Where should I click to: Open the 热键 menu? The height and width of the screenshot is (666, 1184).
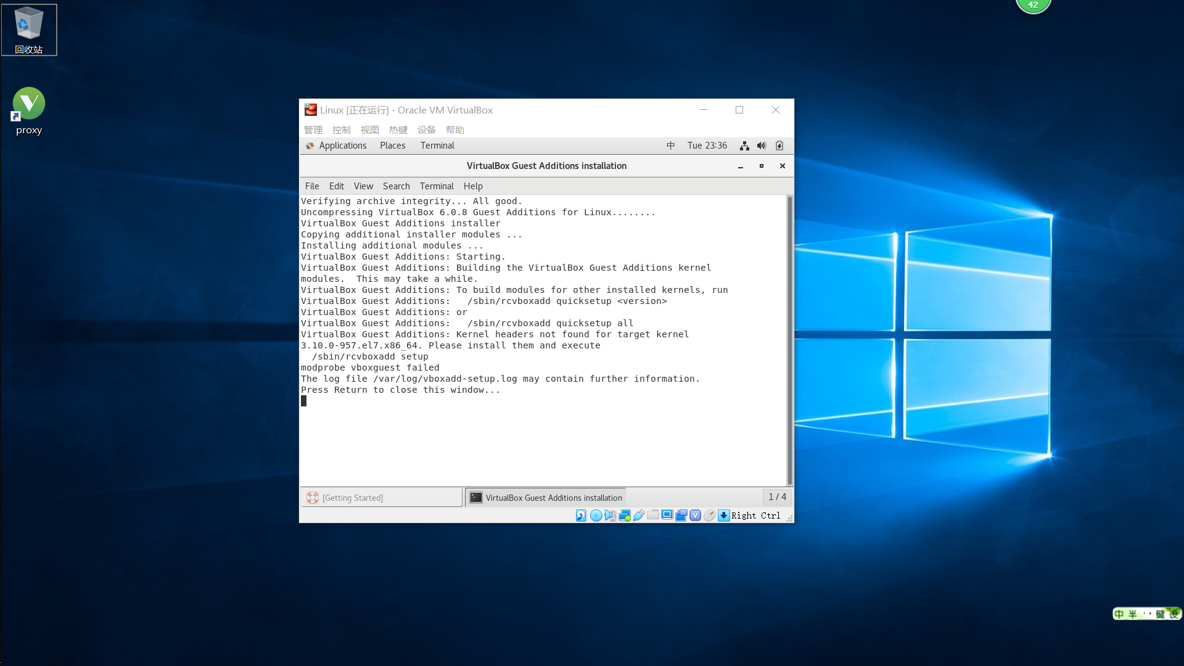[x=398, y=129]
